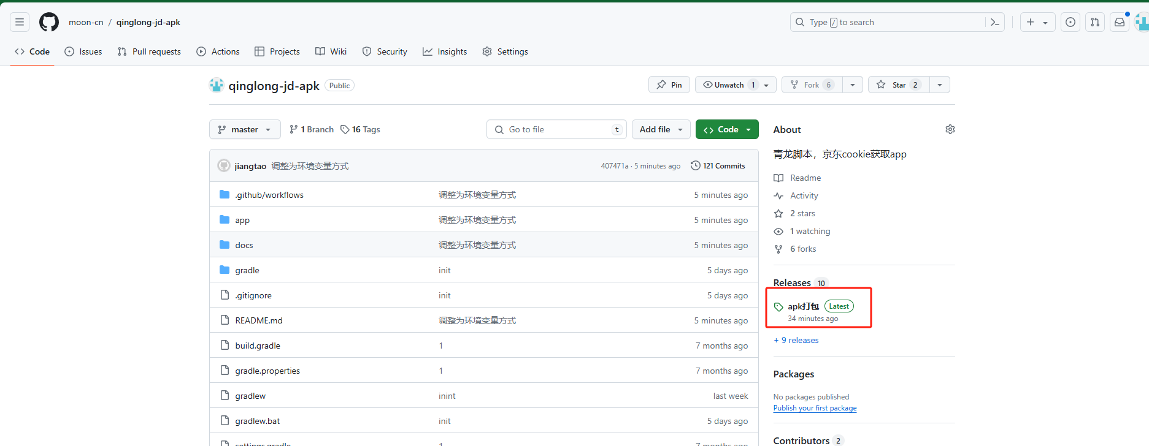Click the book icon next to Readme
Image resolution: width=1149 pixels, height=446 pixels.
point(778,178)
